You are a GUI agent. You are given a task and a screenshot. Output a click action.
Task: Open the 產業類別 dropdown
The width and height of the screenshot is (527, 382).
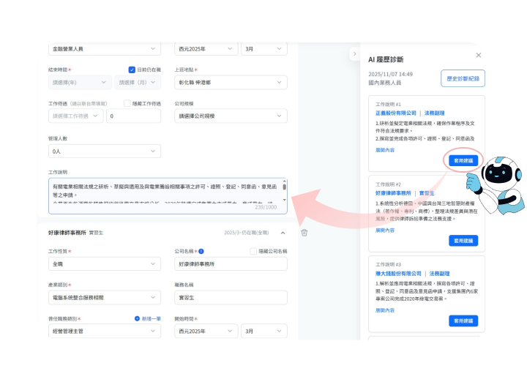[103, 297]
